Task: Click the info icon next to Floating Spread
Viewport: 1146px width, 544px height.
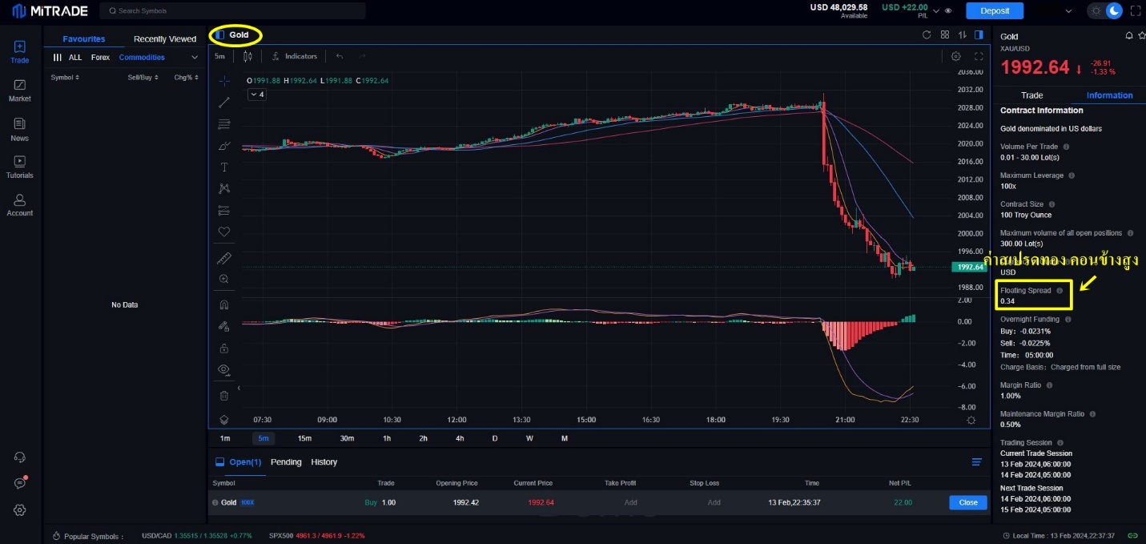Action: [1060, 291]
